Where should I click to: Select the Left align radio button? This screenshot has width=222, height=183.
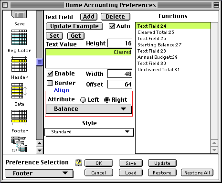coord(83,100)
